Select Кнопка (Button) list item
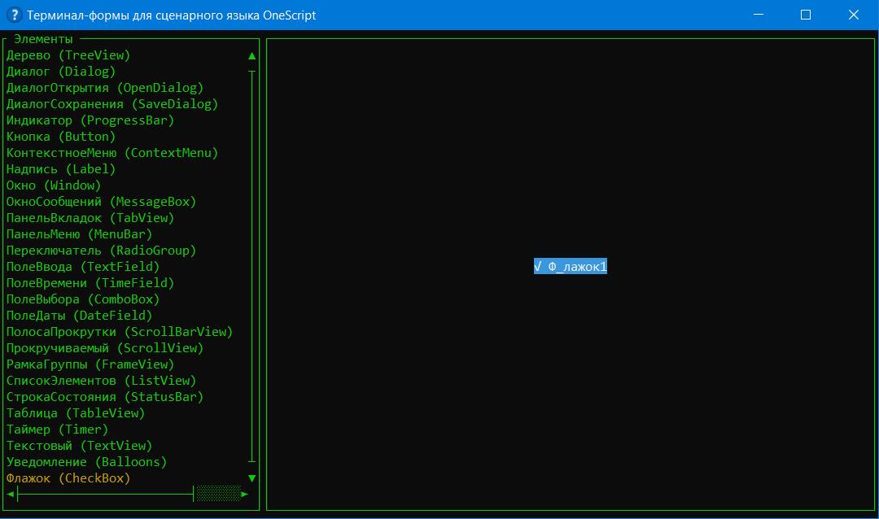Image resolution: width=879 pixels, height=519 pixels. (x=61, y=137)
